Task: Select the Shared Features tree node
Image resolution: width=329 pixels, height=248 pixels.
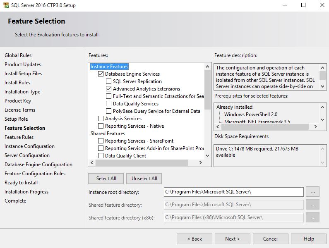Action: (x=108, y=134)
